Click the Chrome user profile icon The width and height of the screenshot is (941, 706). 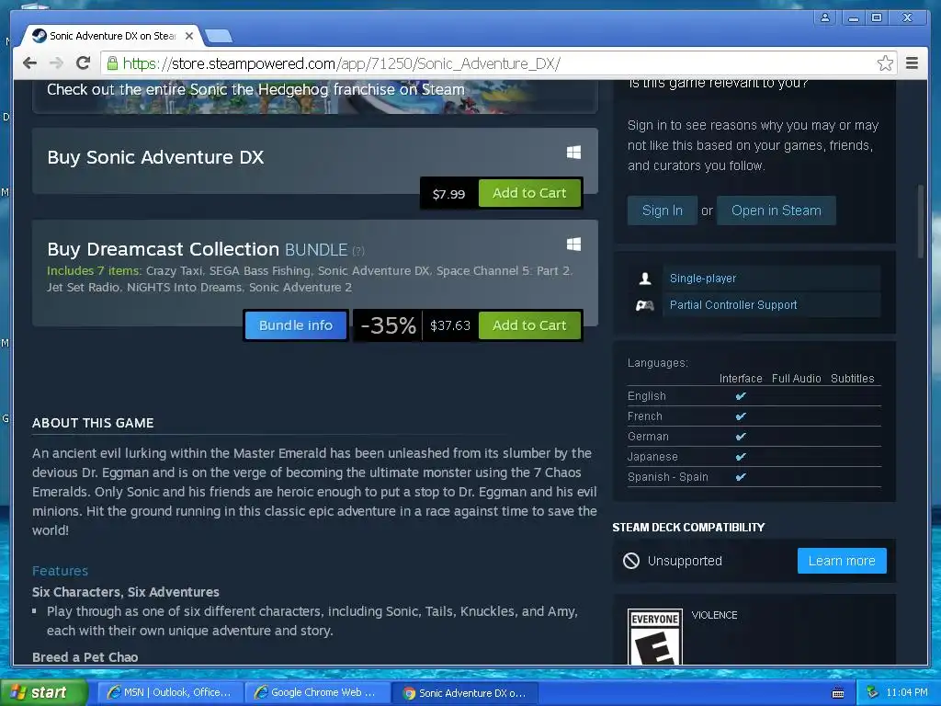825,17
